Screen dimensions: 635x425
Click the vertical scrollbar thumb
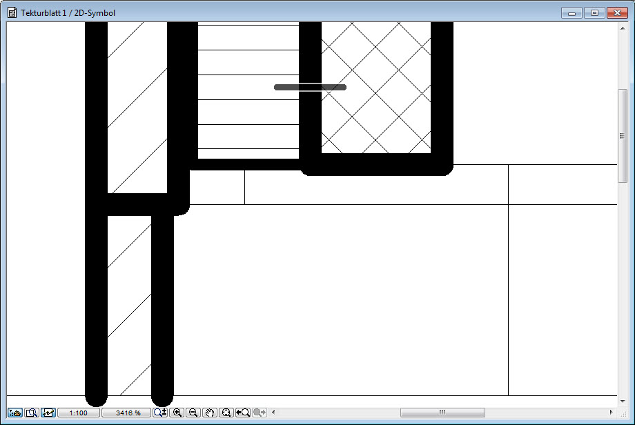click(623, 136)
